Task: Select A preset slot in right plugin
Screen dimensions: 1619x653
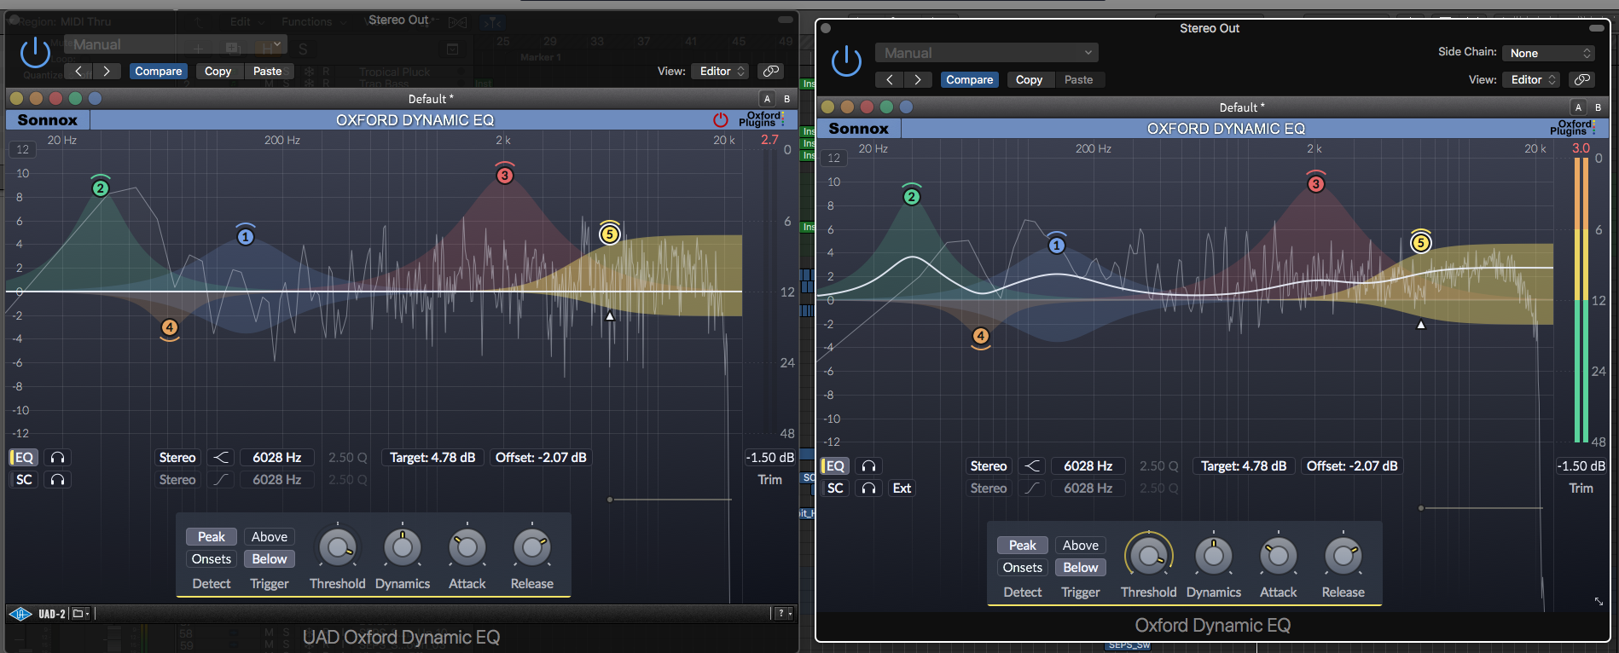Action: 1578,107
